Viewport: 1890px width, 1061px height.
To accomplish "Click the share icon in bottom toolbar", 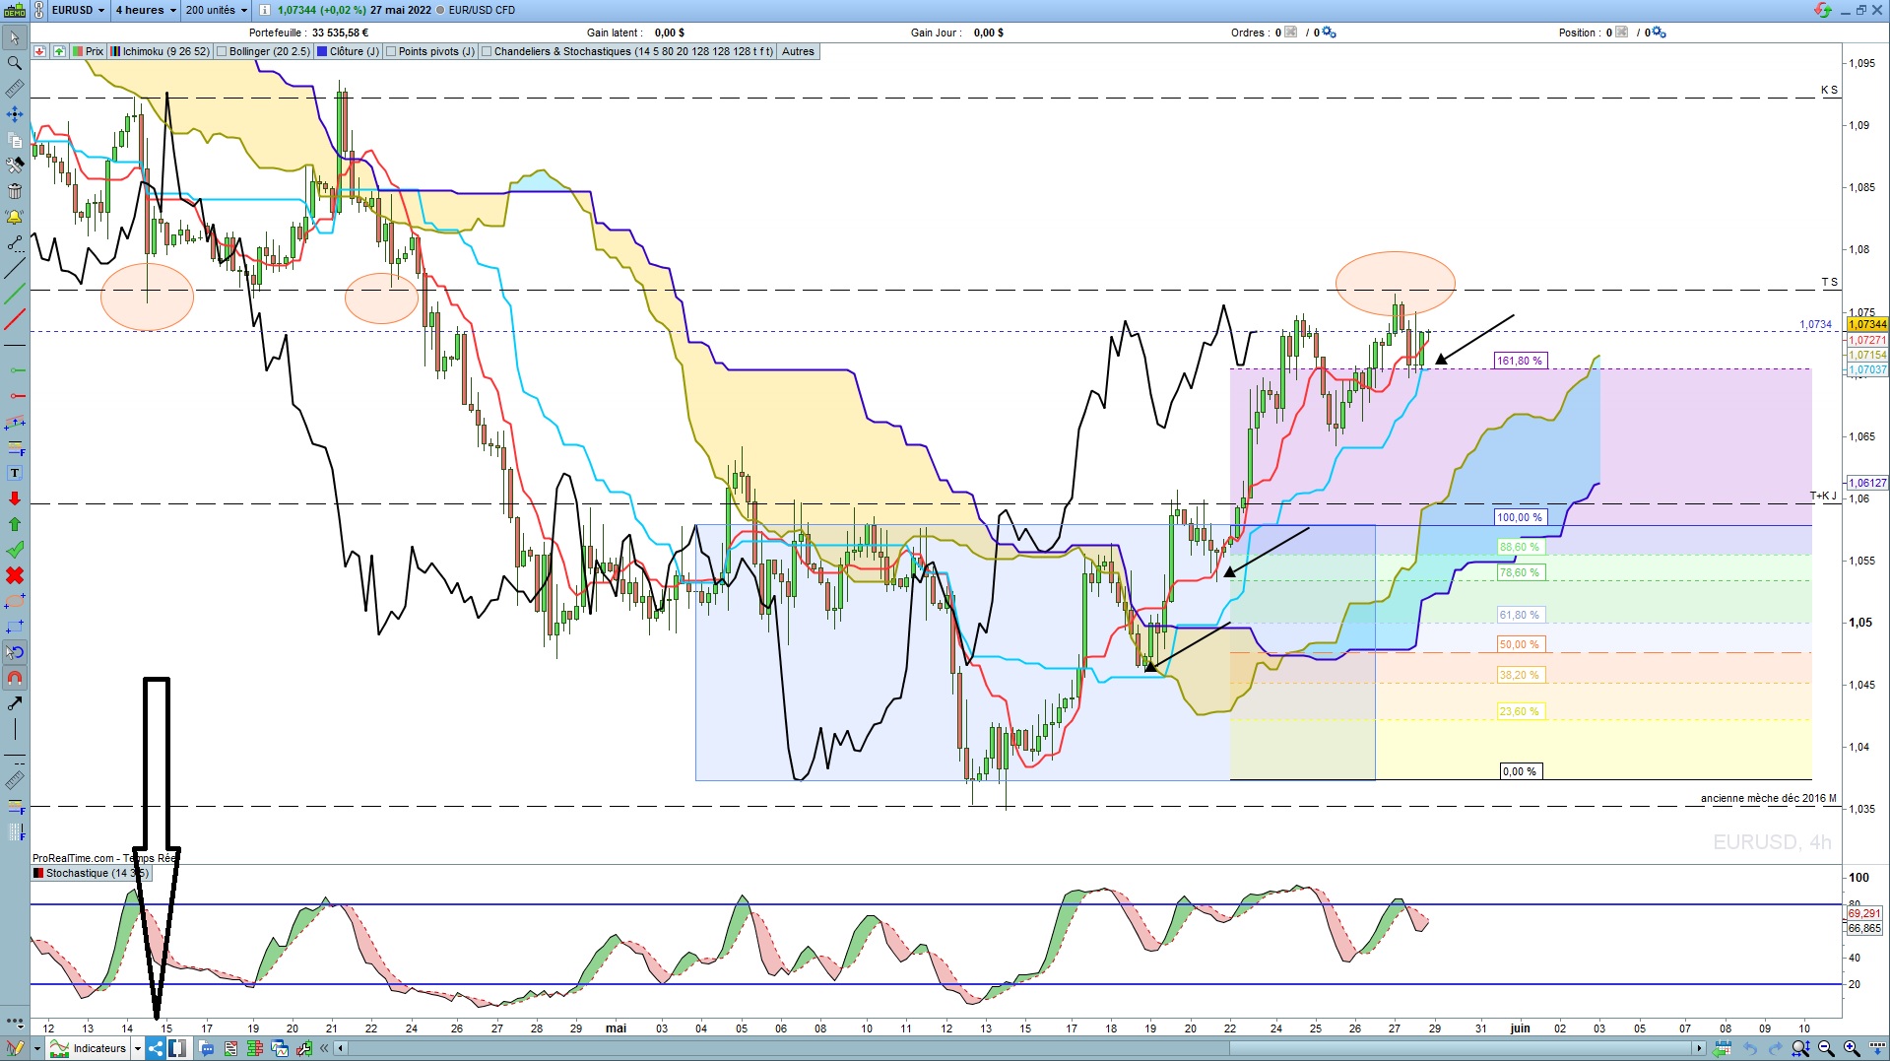I will (x=156, y=1048).
